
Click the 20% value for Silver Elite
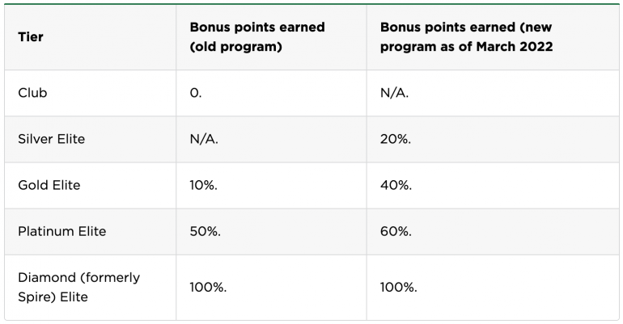click(395, 139)
